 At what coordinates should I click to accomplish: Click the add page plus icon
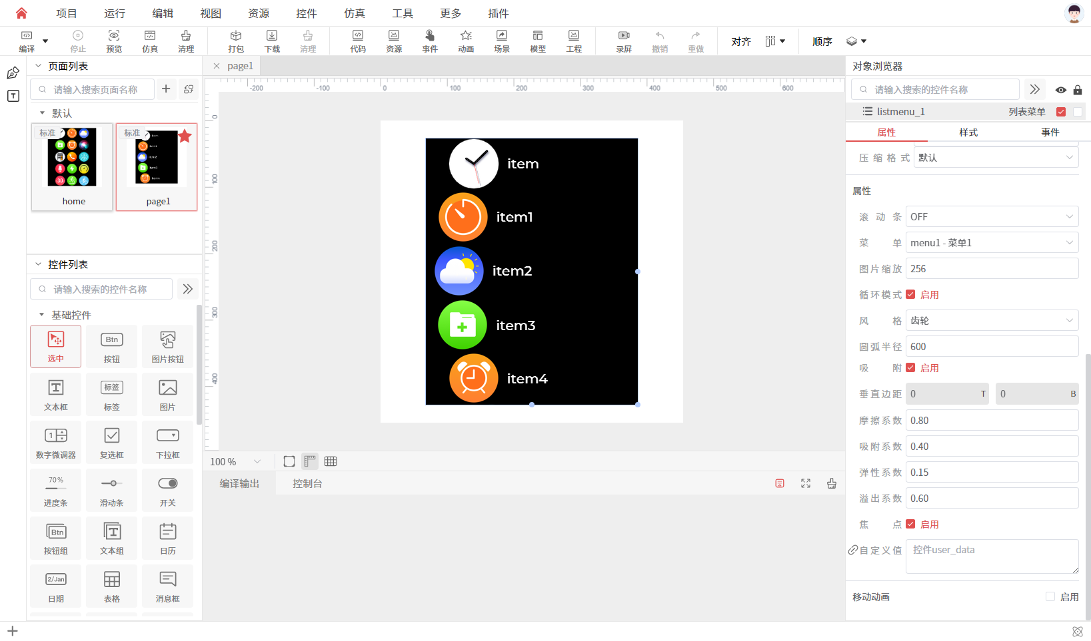pyautogui.click(x=166, y=89)
